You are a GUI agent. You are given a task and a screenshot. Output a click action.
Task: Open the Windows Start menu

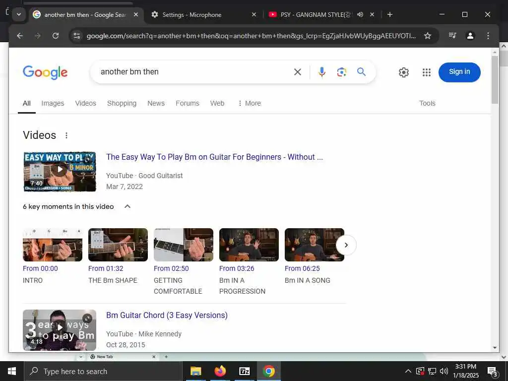(x=12, y=371)
